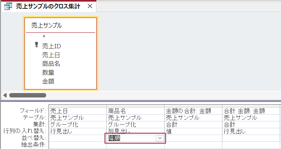Click the column selector above 商品名

click(x=136, y=106)
